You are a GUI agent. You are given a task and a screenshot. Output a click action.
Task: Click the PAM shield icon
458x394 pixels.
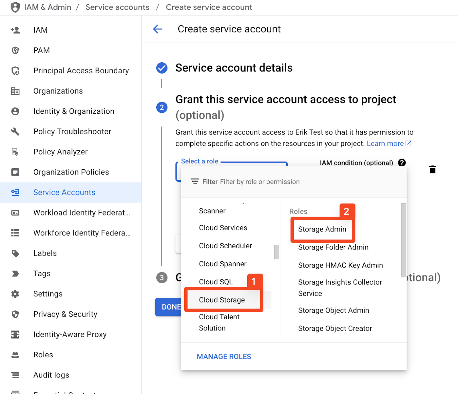[15, 50]
